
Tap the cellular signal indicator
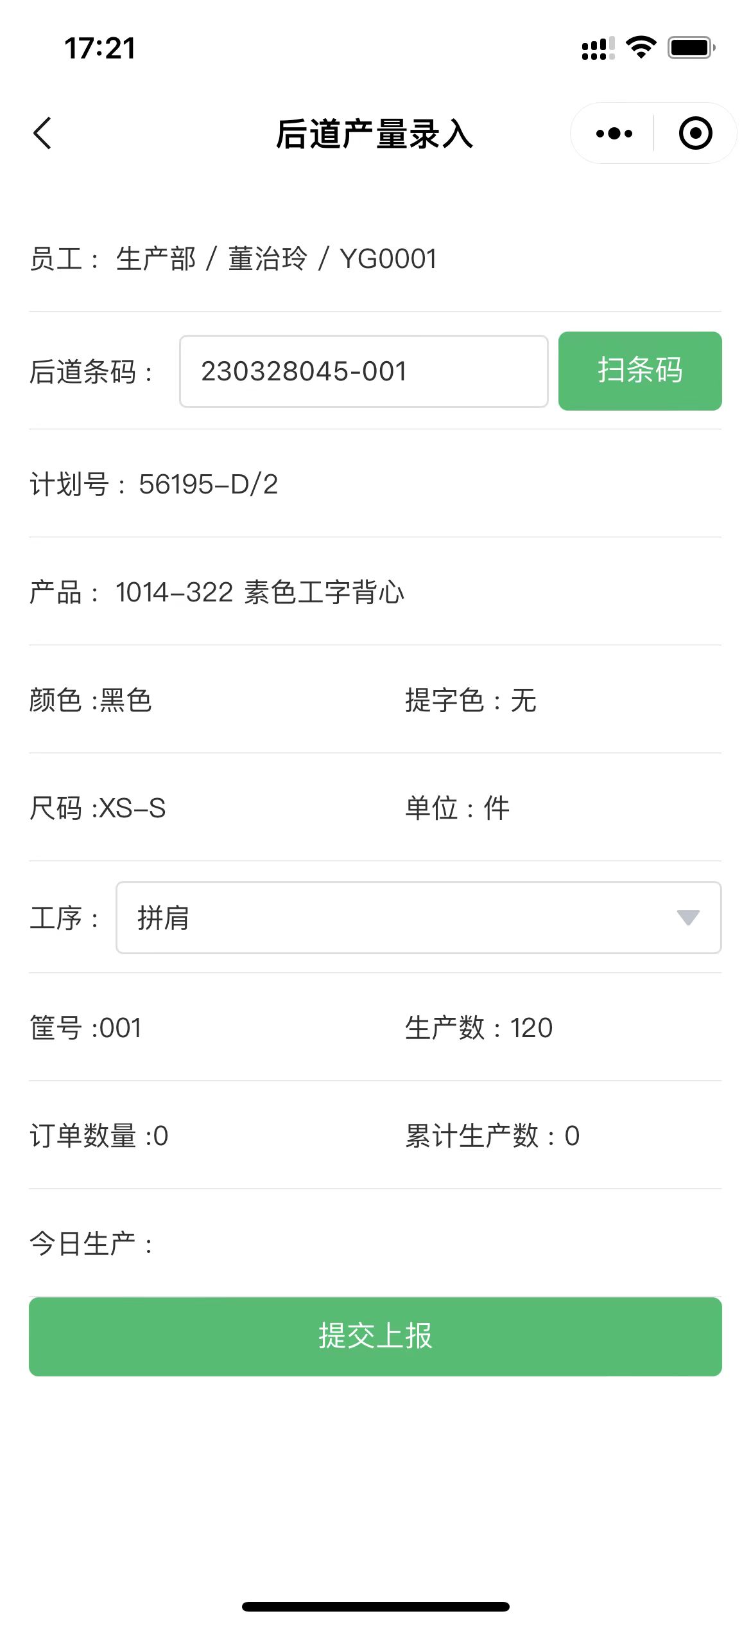tap(598, 49)
